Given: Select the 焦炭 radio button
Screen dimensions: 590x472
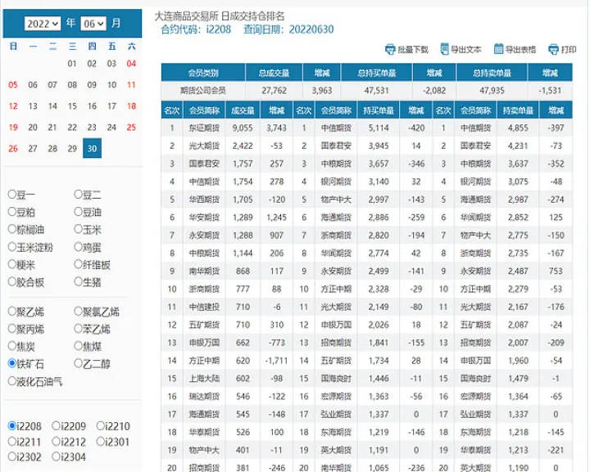Looking at the screenshot, I should (12, 345).
